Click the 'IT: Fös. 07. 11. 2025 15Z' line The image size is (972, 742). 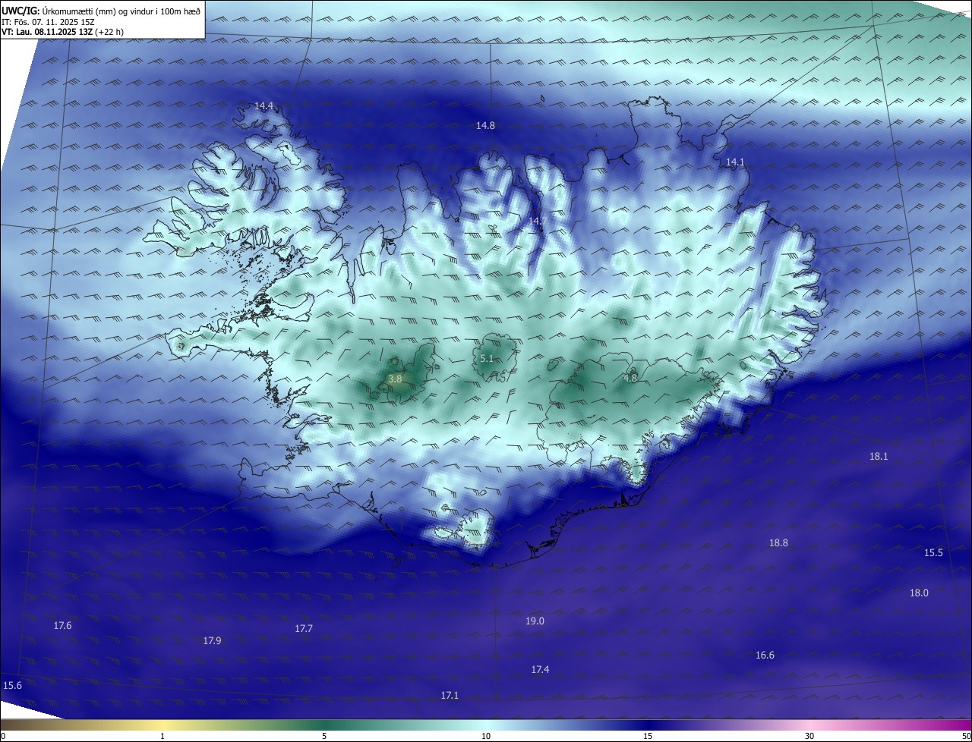click(x=48, y=22)
